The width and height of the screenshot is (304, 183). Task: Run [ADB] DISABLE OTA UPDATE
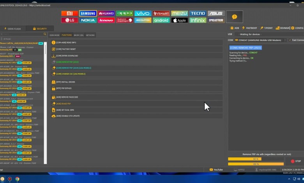tap(137, 116)
